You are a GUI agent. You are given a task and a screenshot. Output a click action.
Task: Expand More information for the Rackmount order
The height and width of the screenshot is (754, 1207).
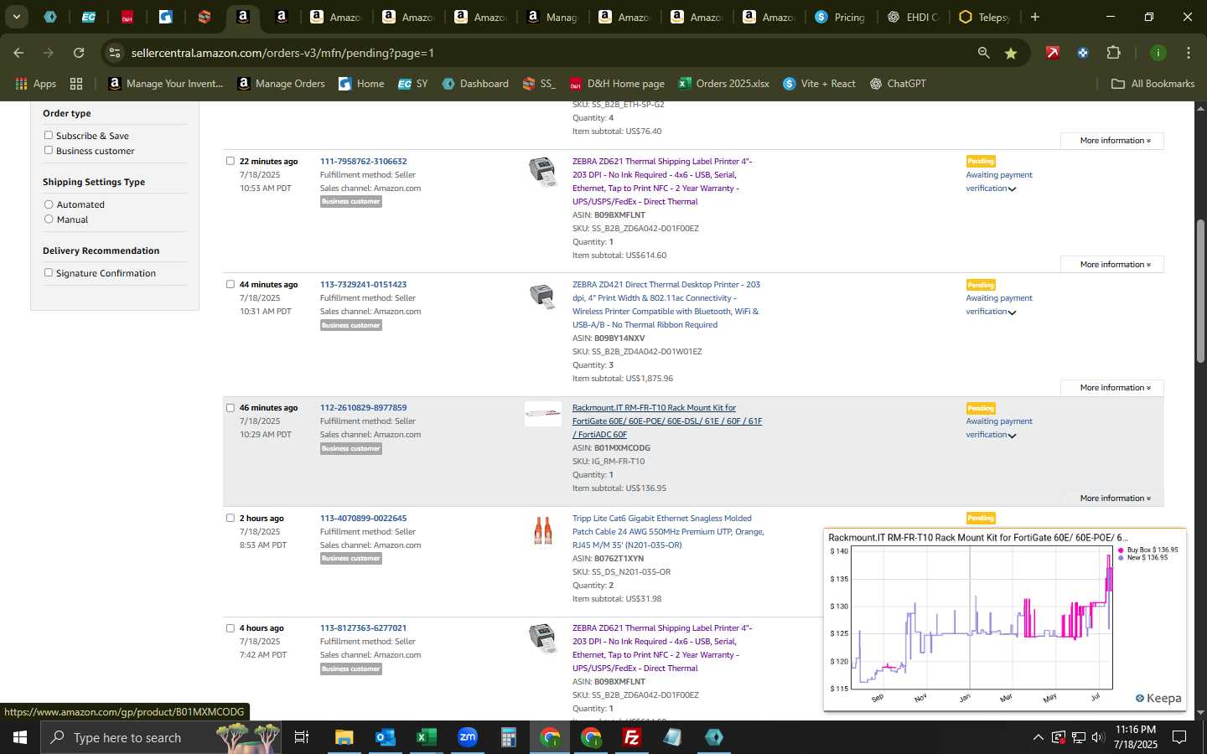pyautogui.click(x=1115, y=498)
